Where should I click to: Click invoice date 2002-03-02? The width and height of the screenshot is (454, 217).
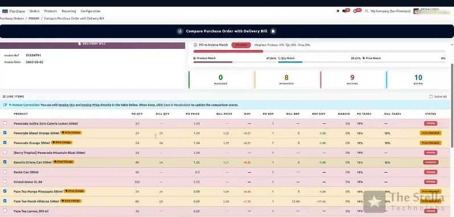click(34, 62)
